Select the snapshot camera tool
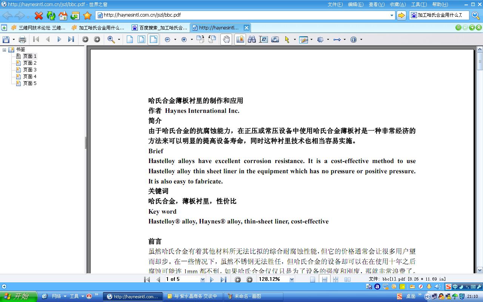Image resolution: width=483 pixels, height=302 pixels. (275, 39)
